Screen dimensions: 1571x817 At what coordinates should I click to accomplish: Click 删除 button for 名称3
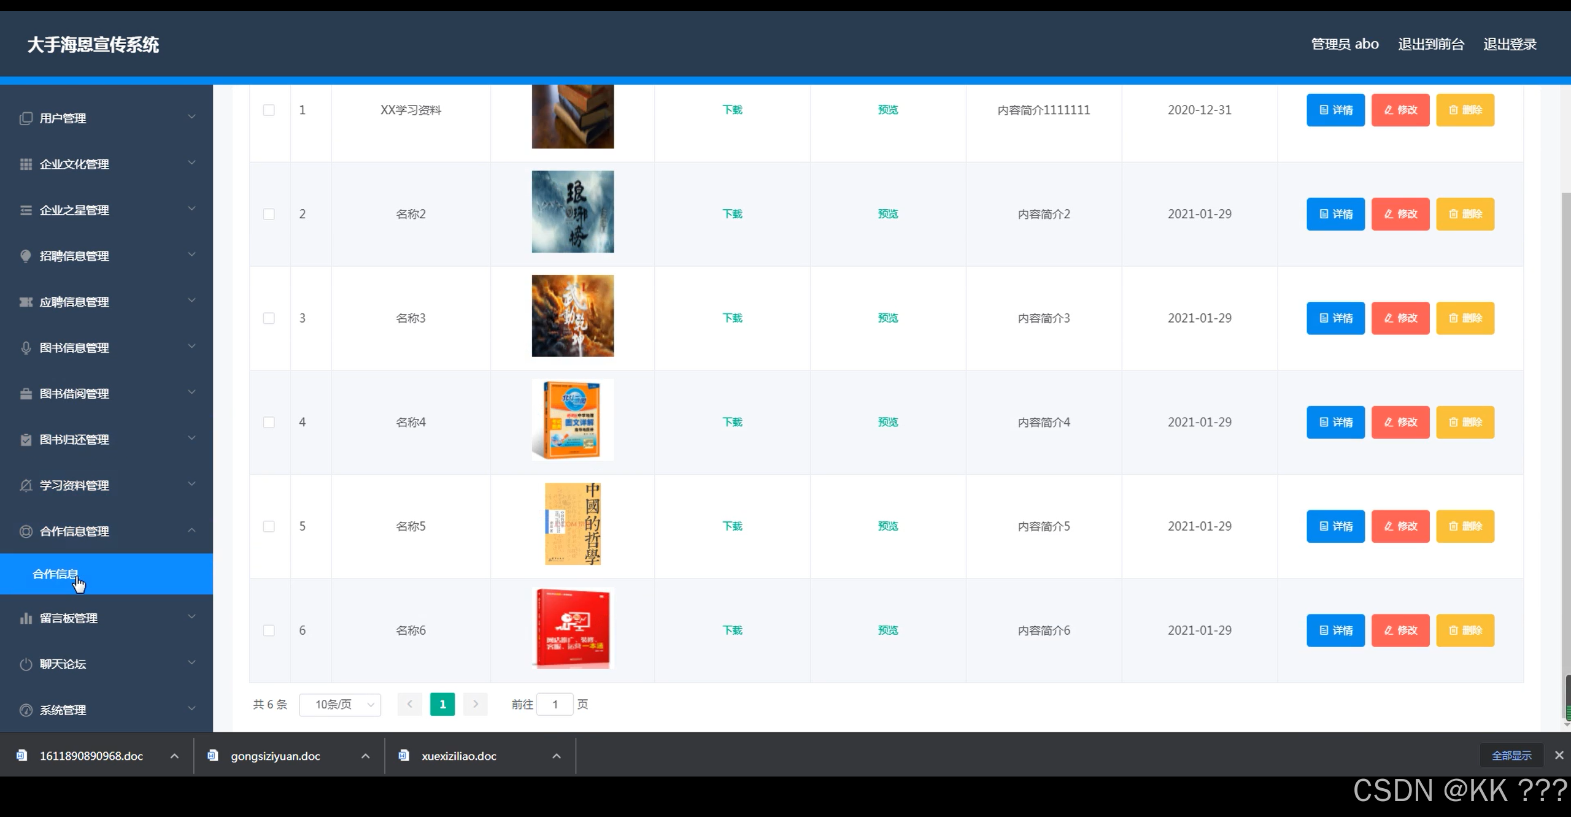(x=1465, y=318)
